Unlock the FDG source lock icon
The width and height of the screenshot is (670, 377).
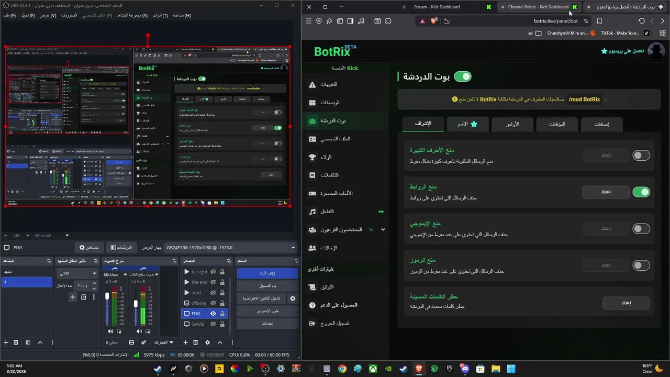(x=222, y=314)
